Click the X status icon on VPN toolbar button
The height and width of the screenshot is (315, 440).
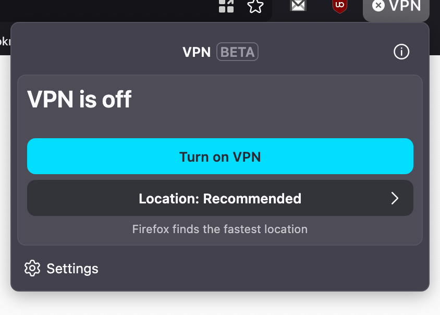pos(378,6)
